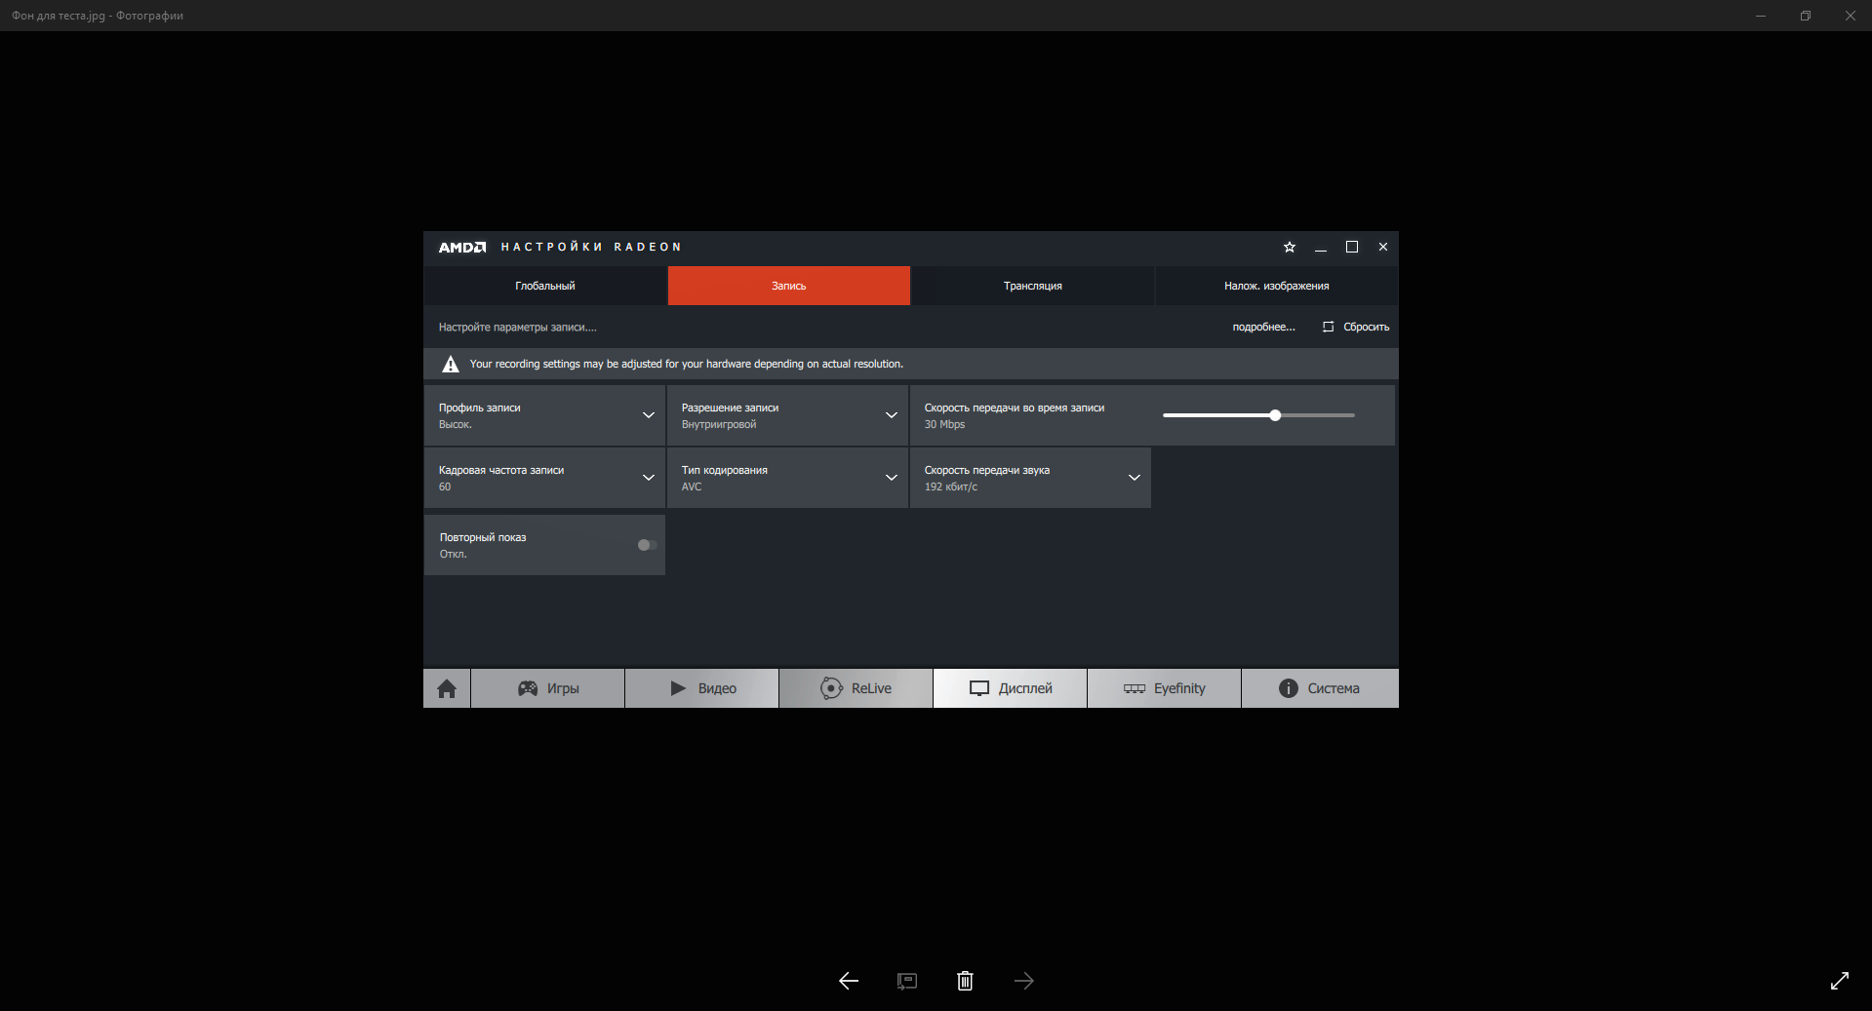The height and width of the screenshot is (1011, 1872).
Task: Open the Налож. изображения tab
Action: [1277, 286]
